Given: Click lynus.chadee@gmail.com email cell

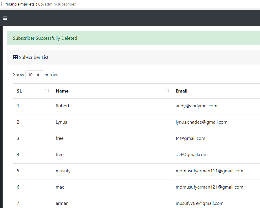Looking at the screenshot, I should (201, 122).
